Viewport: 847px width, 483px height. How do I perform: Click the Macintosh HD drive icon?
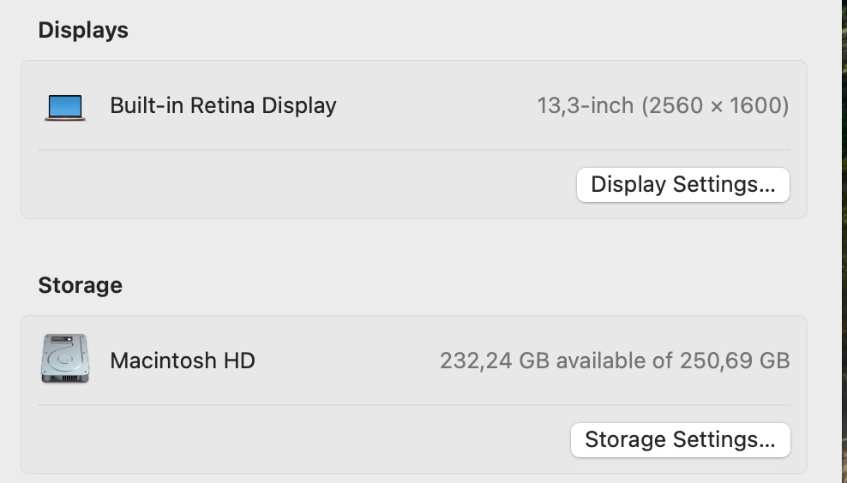click(64, 359)
